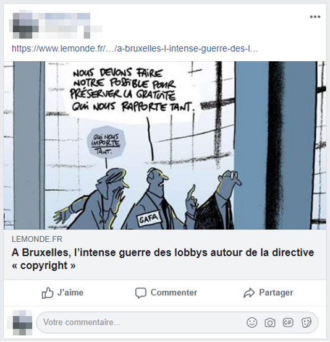
Task: Click the share arrow icon
Action: [249, 293]
